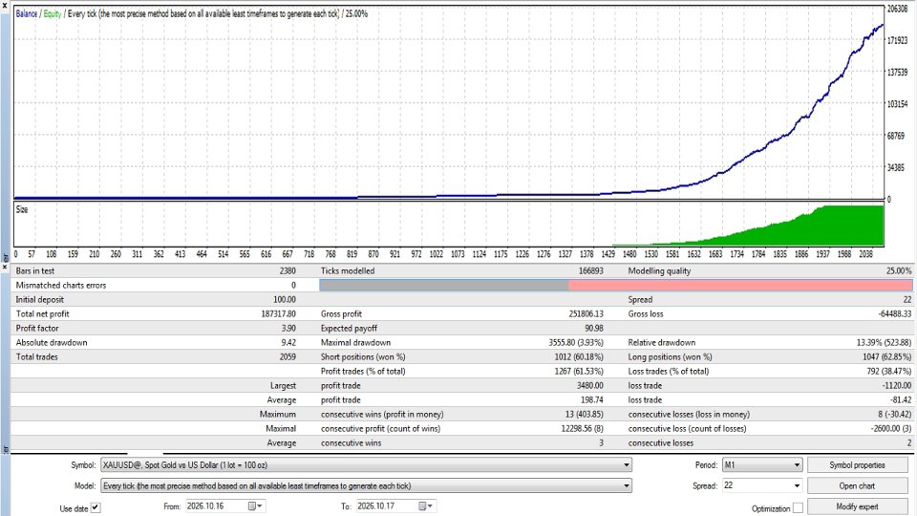Select Loss trades value 792 (38.47%)
The width and height of the screenshot is (917, 516).
coord(889,372)
